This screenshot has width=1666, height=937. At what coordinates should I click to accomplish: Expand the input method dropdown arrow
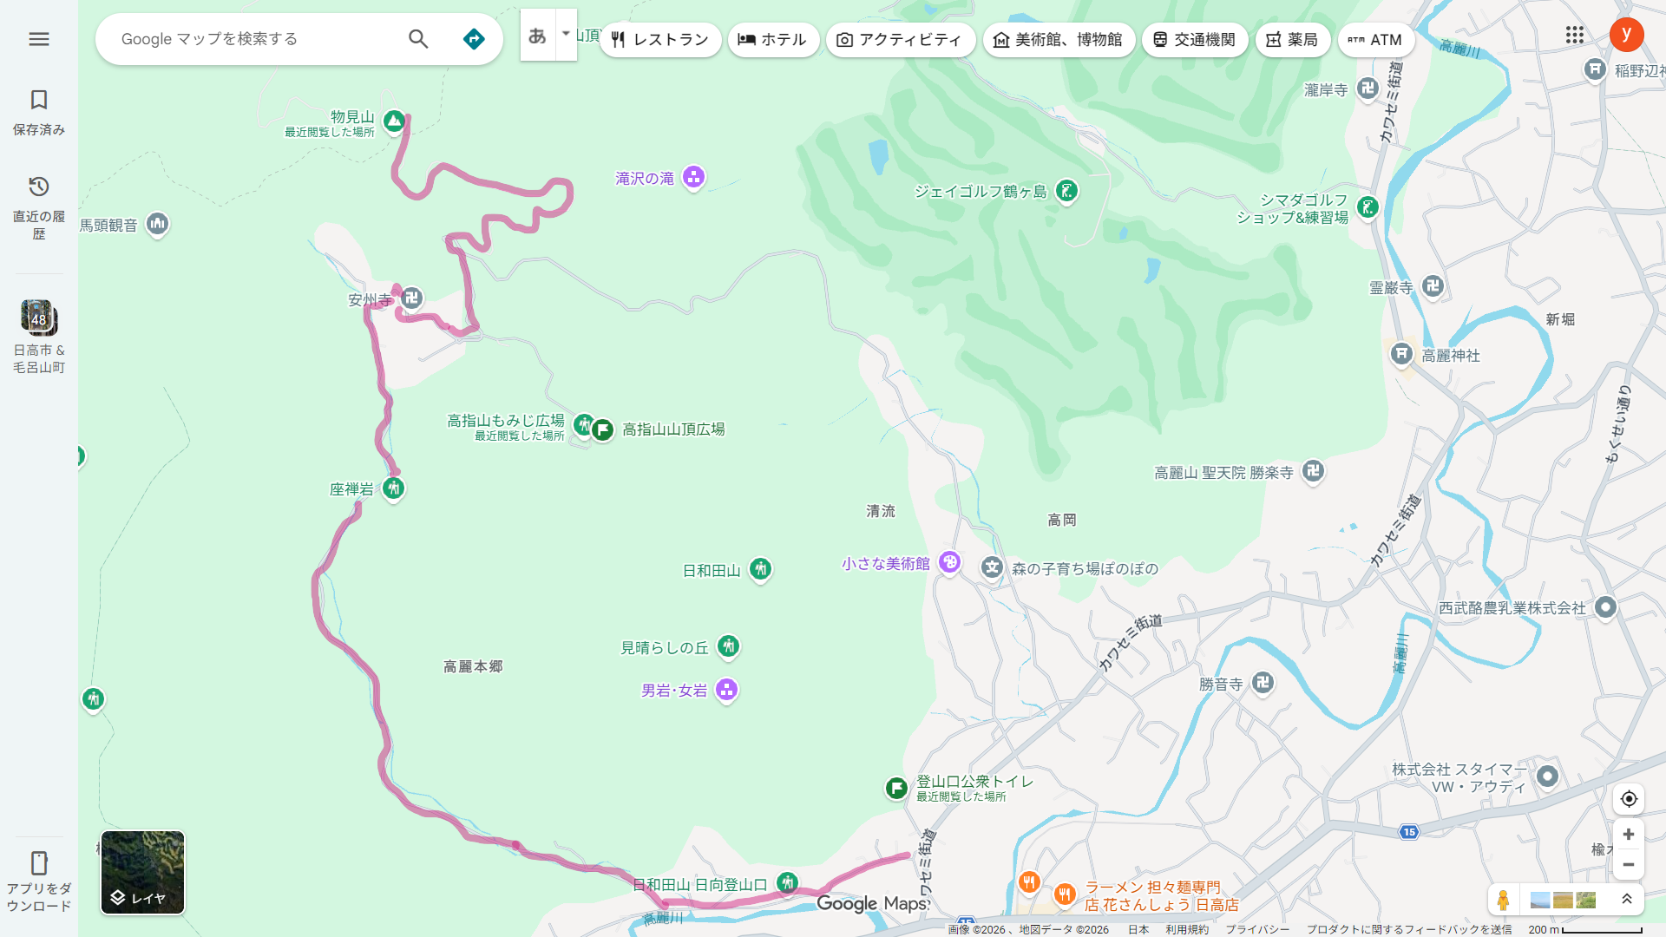(x=566, y=35)
